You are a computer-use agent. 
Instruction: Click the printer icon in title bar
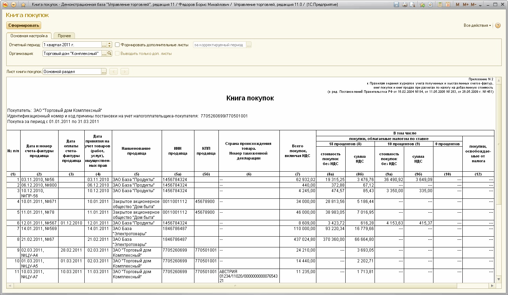[x=405, y=5]
